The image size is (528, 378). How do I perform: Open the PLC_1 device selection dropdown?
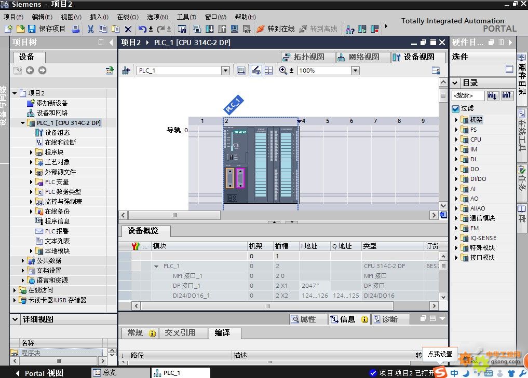tap(226, 71)
